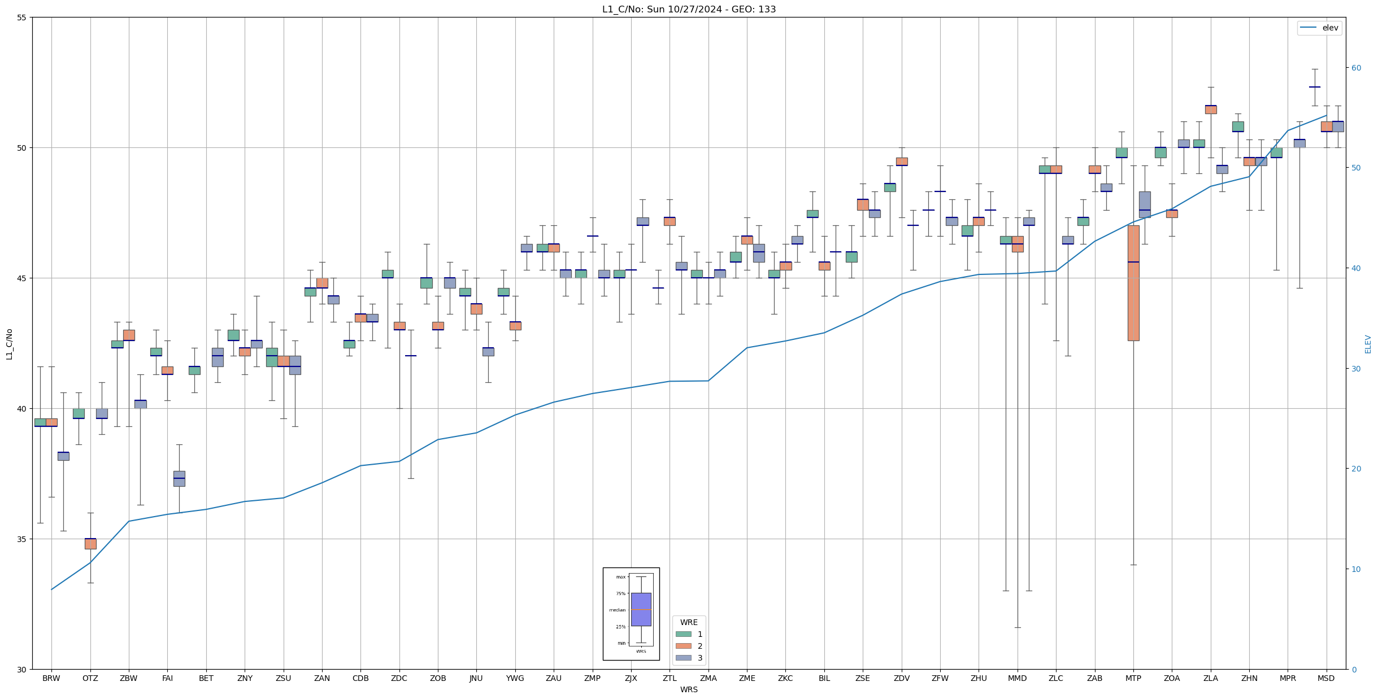Click the ZHU station label
The height and width of the screenshot is (699, 1378).
pos(979,678)
